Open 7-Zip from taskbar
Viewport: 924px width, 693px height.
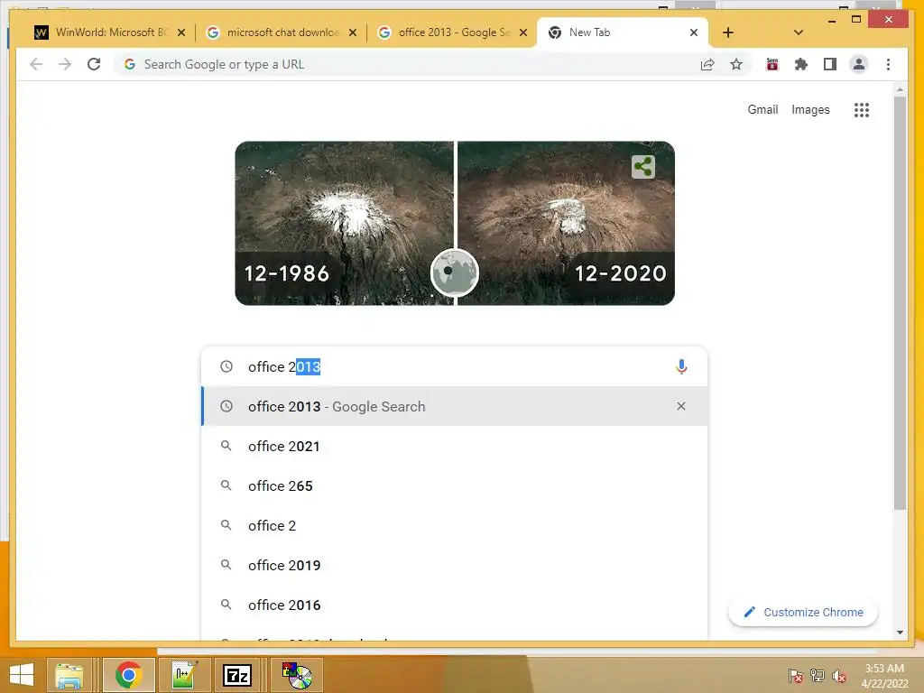237,675
